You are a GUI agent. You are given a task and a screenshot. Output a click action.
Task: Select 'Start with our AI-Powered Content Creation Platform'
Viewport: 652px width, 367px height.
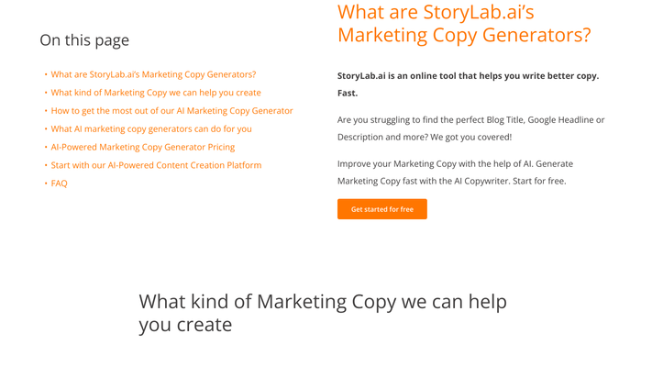(x=156, y=165)
